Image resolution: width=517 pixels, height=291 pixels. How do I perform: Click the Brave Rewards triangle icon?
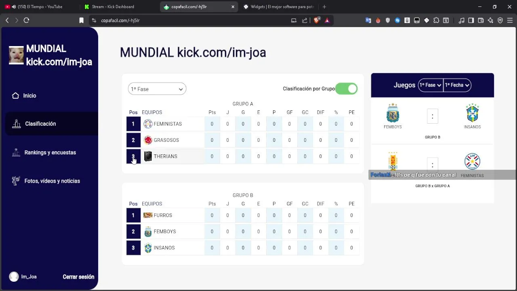pyautogui.click(x=327, y=20)
